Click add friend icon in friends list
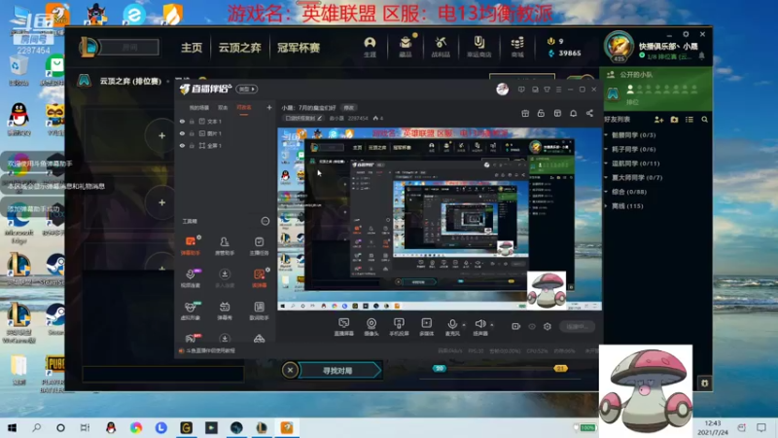This screenshot has width=778, height=438. pyautogui.click(x=659, y=119)
